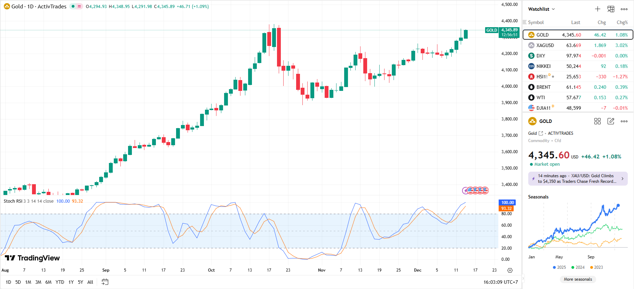This screenshot has width=634, height=289.
Task: Open the Watchlist three-dots settings menu
Action: 624,9
